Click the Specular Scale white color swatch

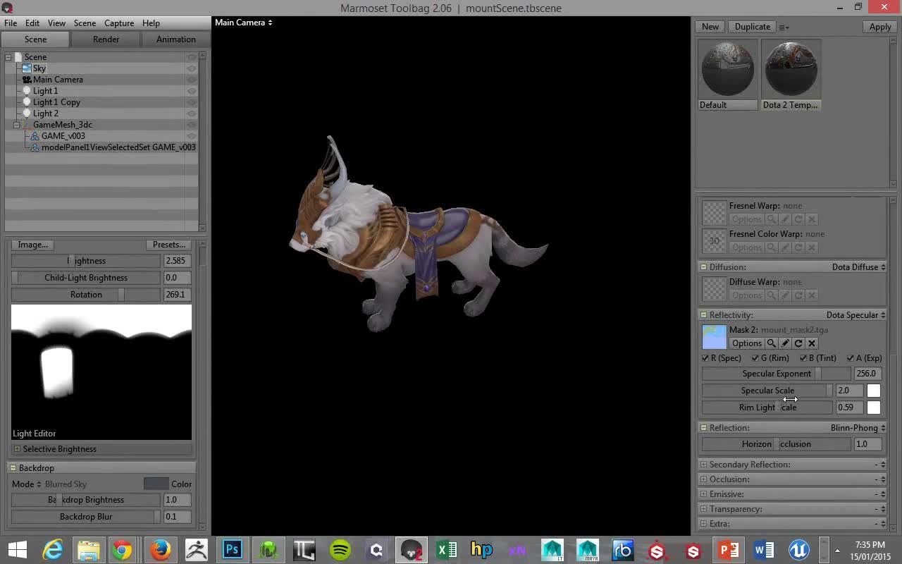tap(874, 391)
